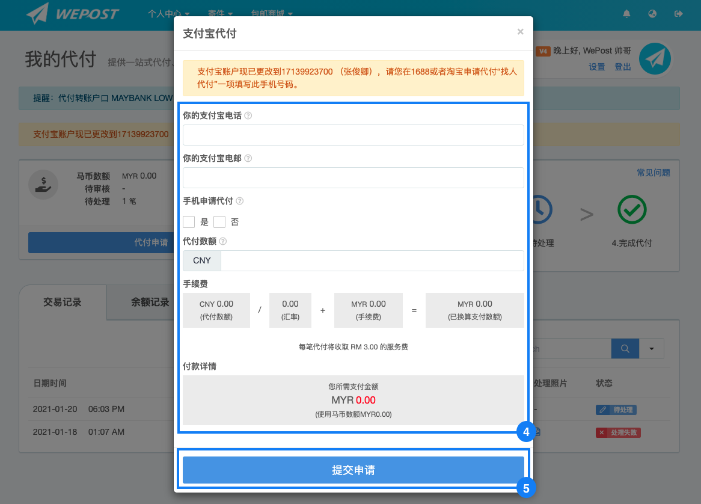
Task: Click the CNY 代付数额 amount field
Action: tap(372, 260)
